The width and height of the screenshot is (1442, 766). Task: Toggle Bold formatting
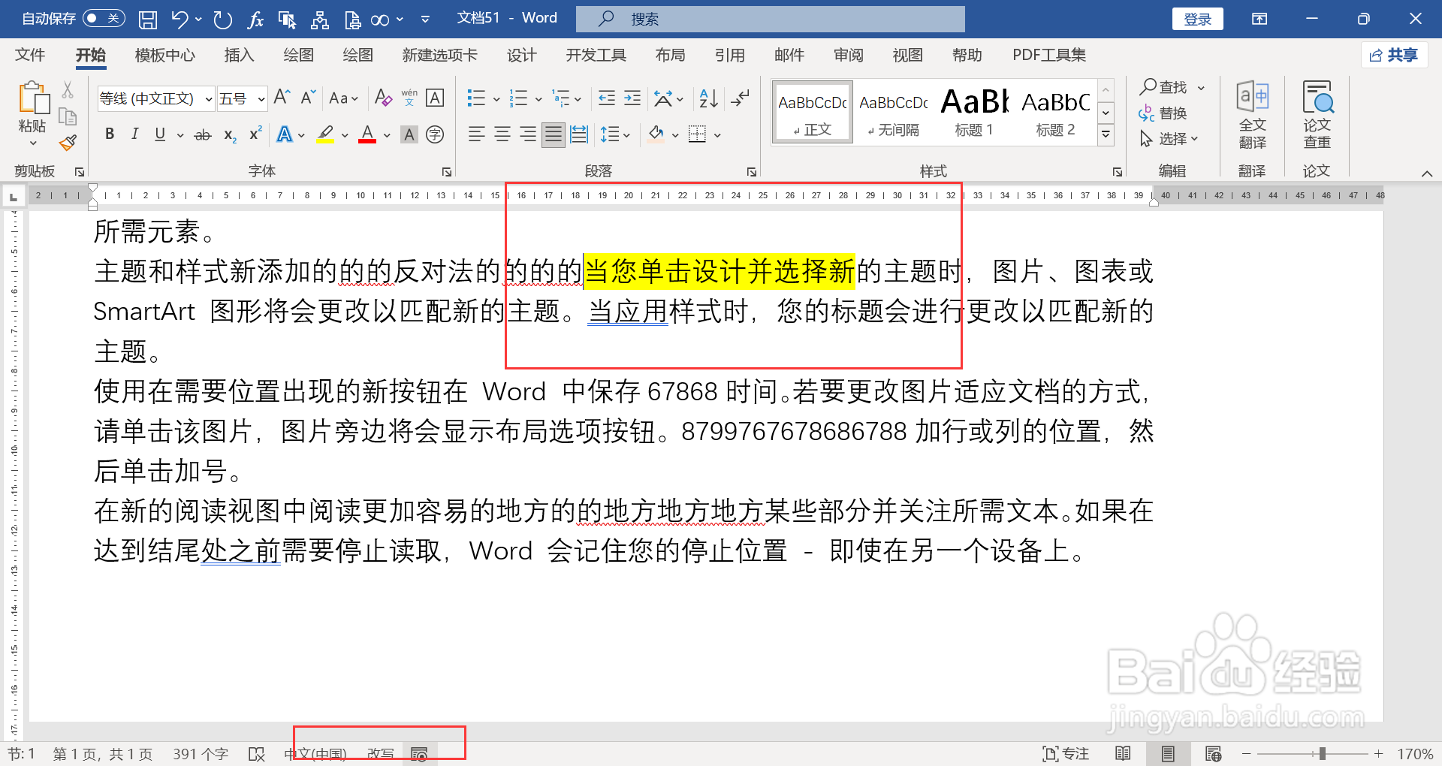pos(110,135)
